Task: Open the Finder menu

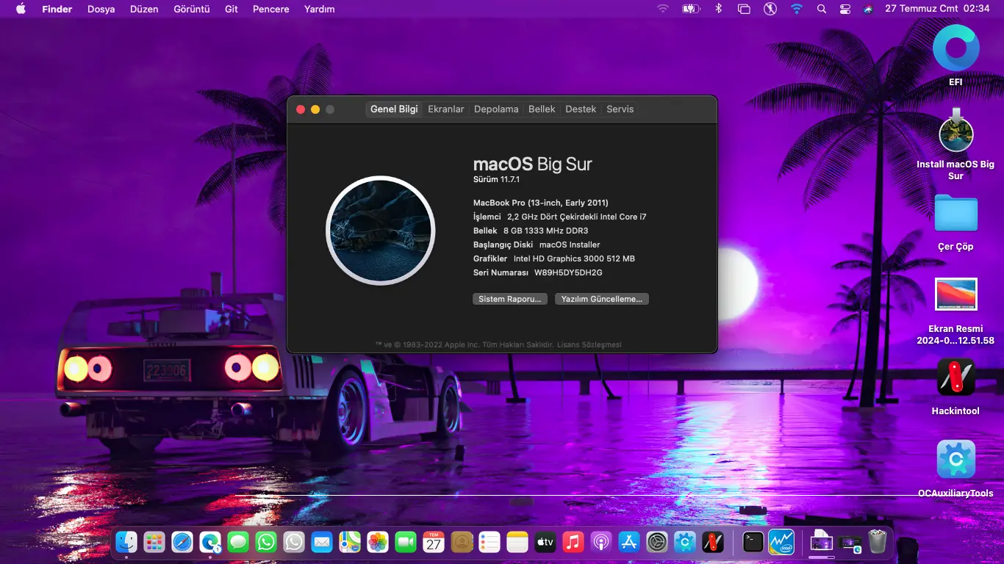Action: 57,9
